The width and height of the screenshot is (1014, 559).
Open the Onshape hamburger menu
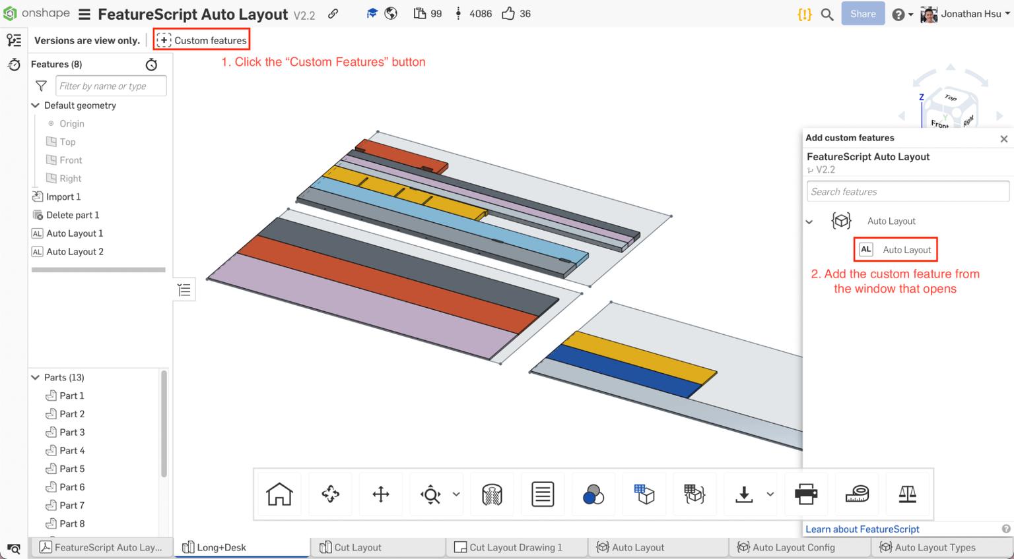tap(84, 13)
